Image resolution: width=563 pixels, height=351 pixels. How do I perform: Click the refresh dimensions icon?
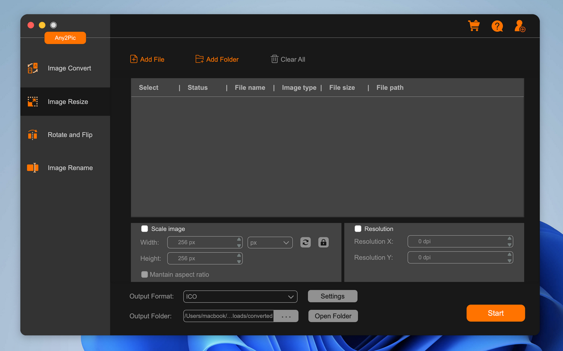[x=305, y=242]
